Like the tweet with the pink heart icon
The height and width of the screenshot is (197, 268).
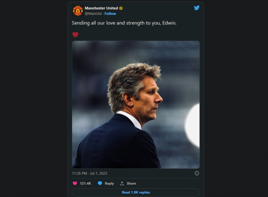pos(75,183)
